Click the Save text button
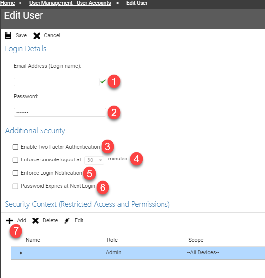Screen dimensions: 265x278 (21, 35)
